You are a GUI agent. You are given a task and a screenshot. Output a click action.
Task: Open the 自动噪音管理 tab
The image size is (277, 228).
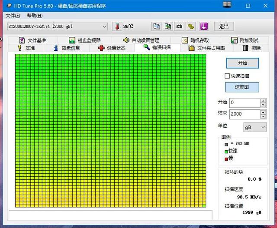[x=141, y=40]
